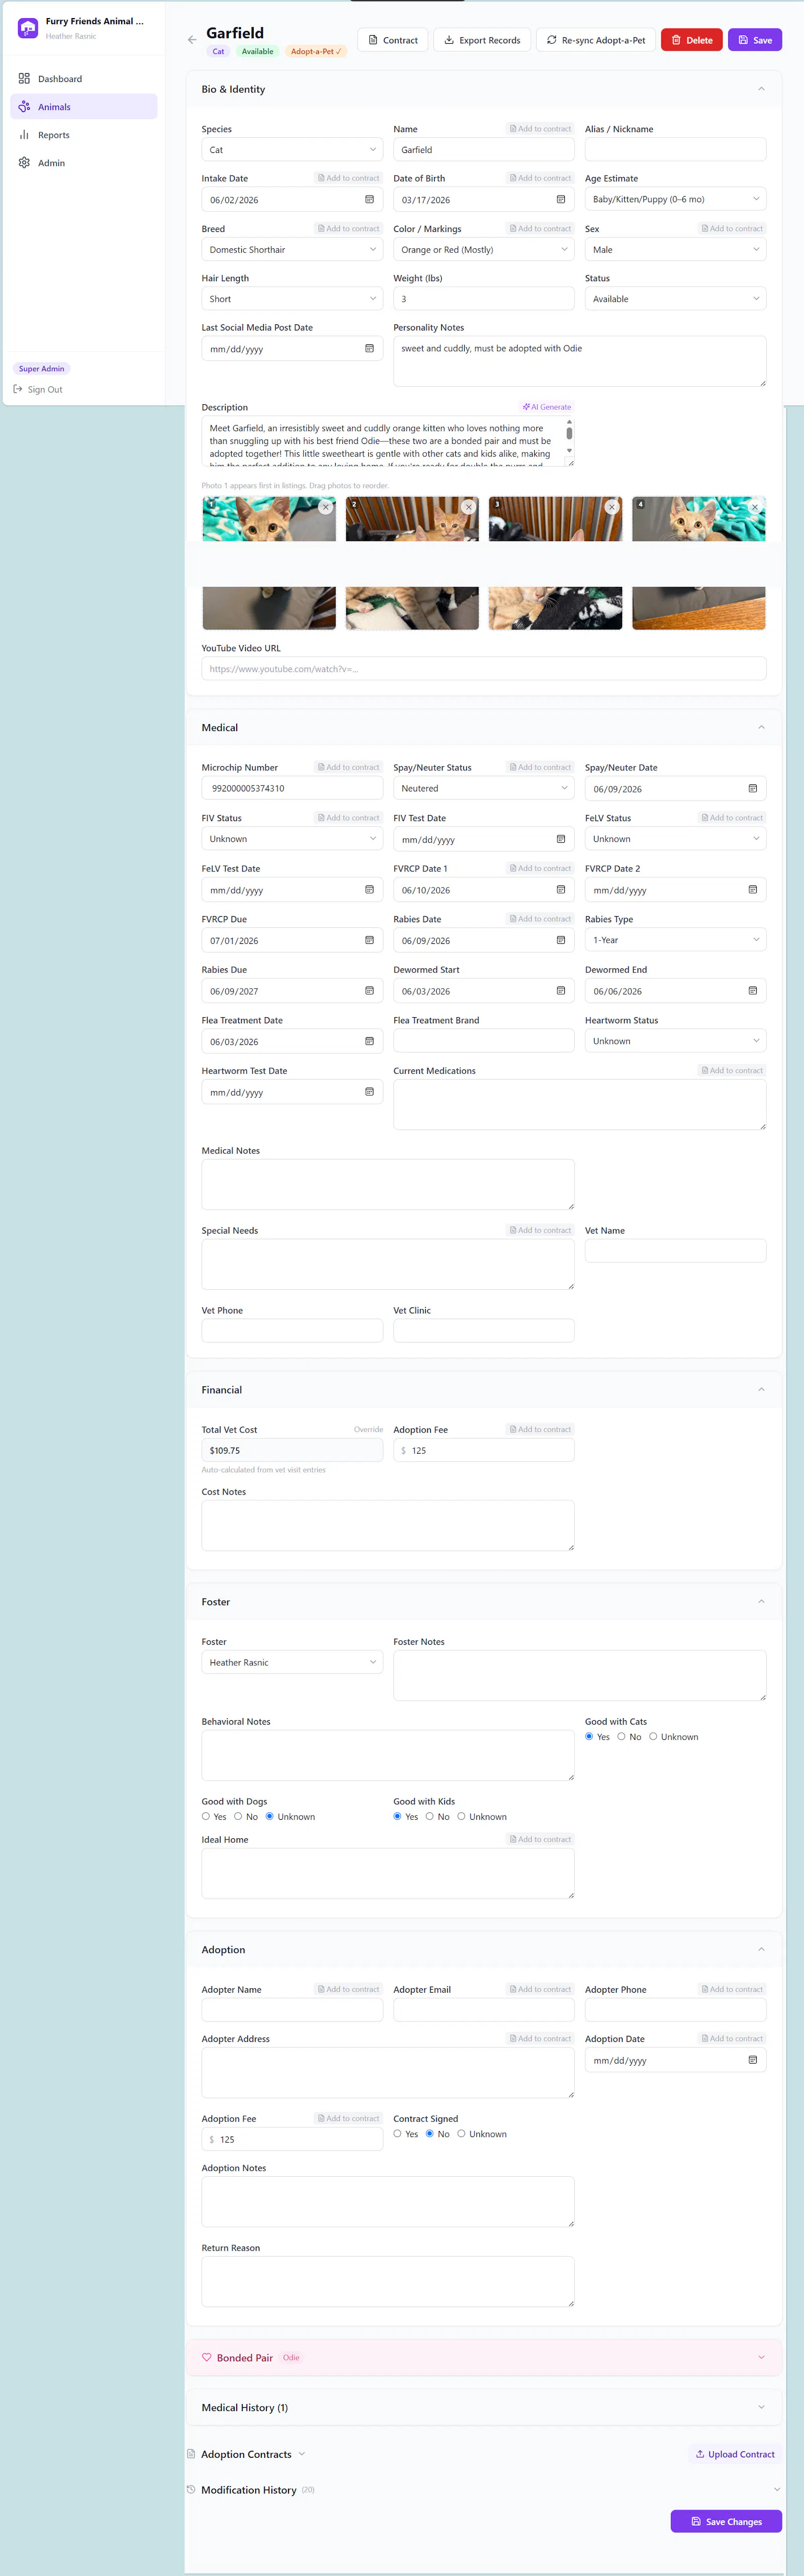804x2576 pixels.
Task: Click Add to contract next to Microchip Number
Action: pyautogui.click(x=349, y=768)
